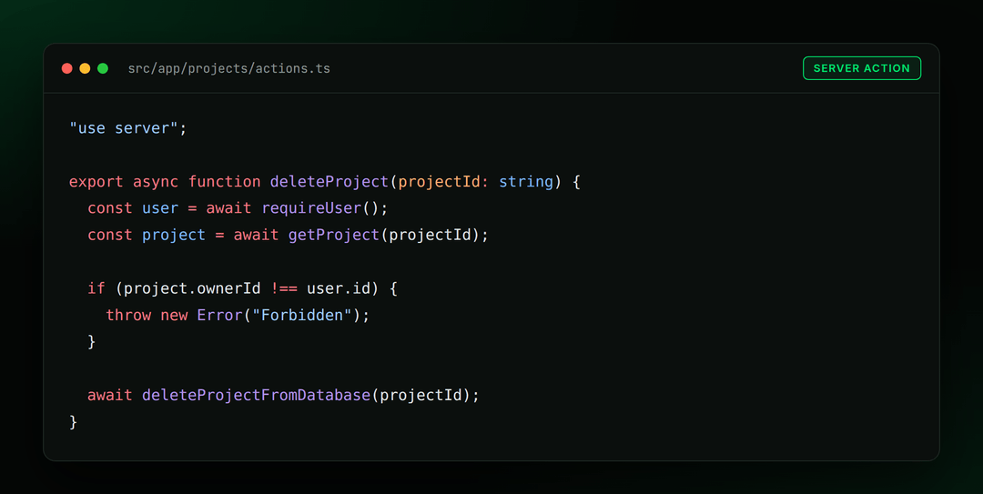The height and width of the screenshot is (494, 983).
Task: Click the throw keyword
Action: coord(128,315)
